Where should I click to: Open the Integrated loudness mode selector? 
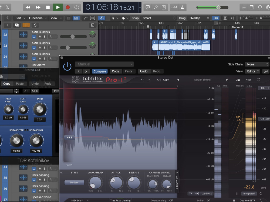(x=249, y=194)
